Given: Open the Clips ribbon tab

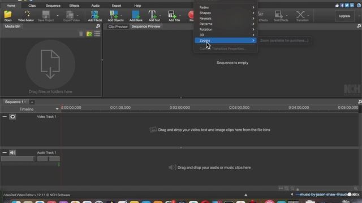Looking at the screenshot, I should coord(32,6).
